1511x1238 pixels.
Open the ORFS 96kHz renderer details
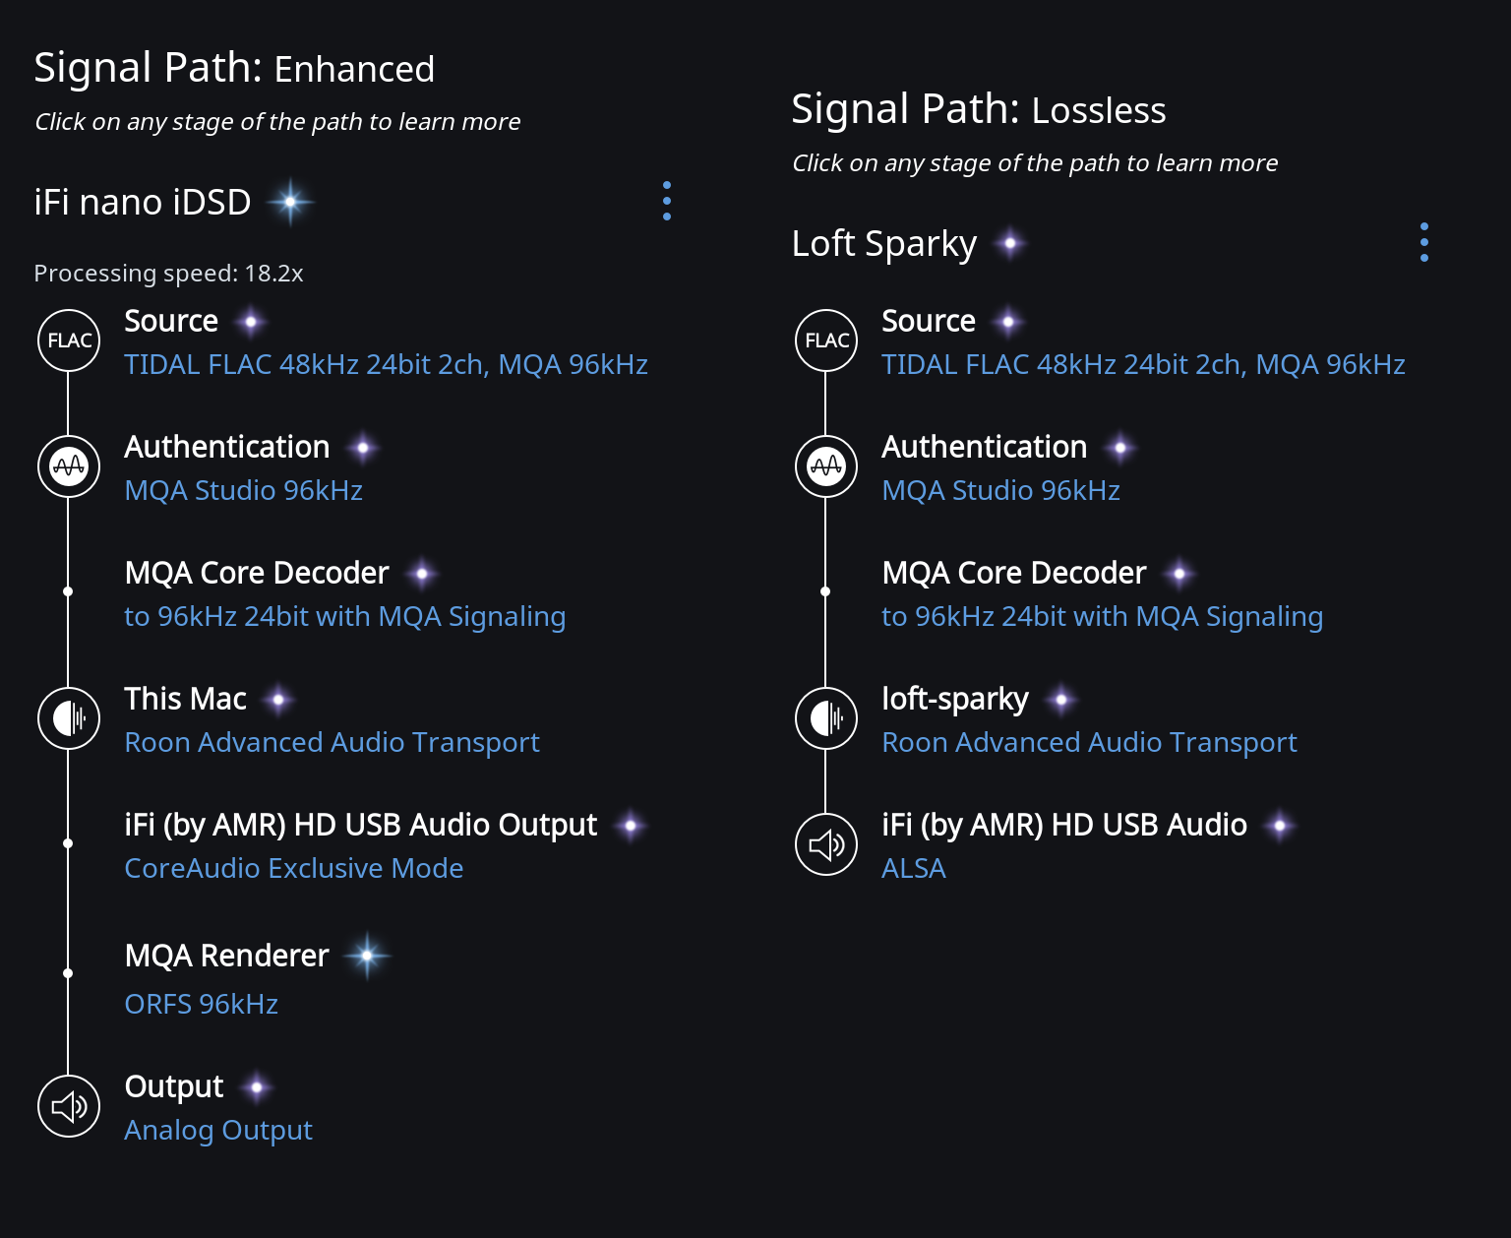point(202,1004)
